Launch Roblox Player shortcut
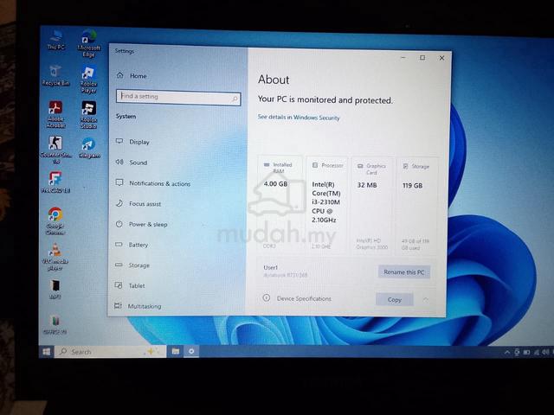This screenshot has height=415, width=554. [x=88, y=80]
